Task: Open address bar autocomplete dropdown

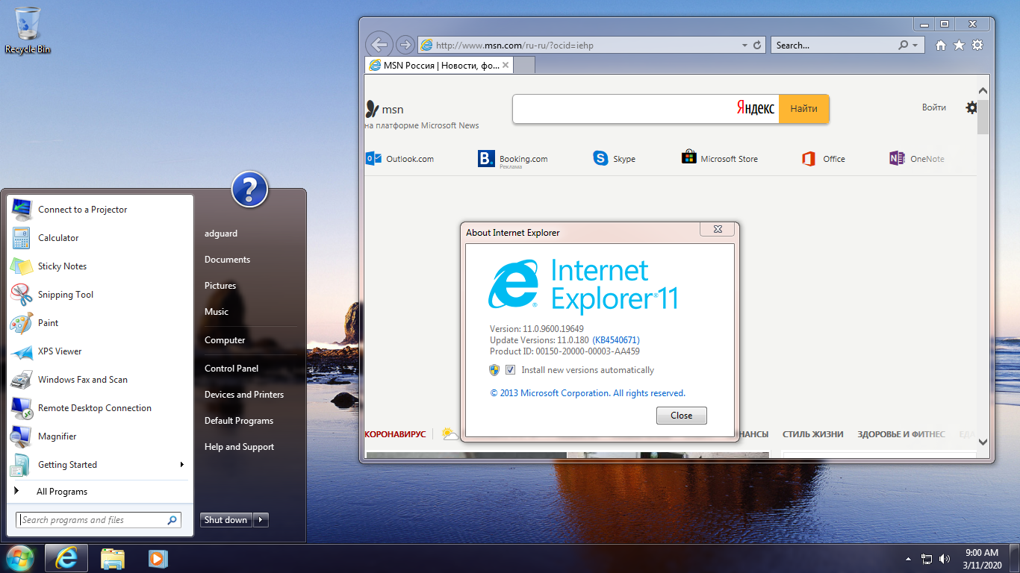Action: [x=744, y=46]
